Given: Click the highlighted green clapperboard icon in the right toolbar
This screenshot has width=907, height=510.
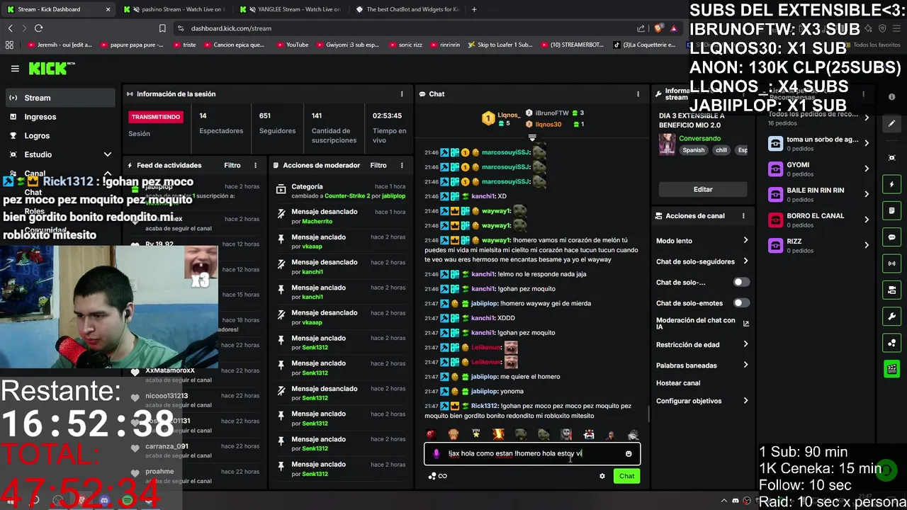Looking at the screenshot, I should tap(892, 369).
